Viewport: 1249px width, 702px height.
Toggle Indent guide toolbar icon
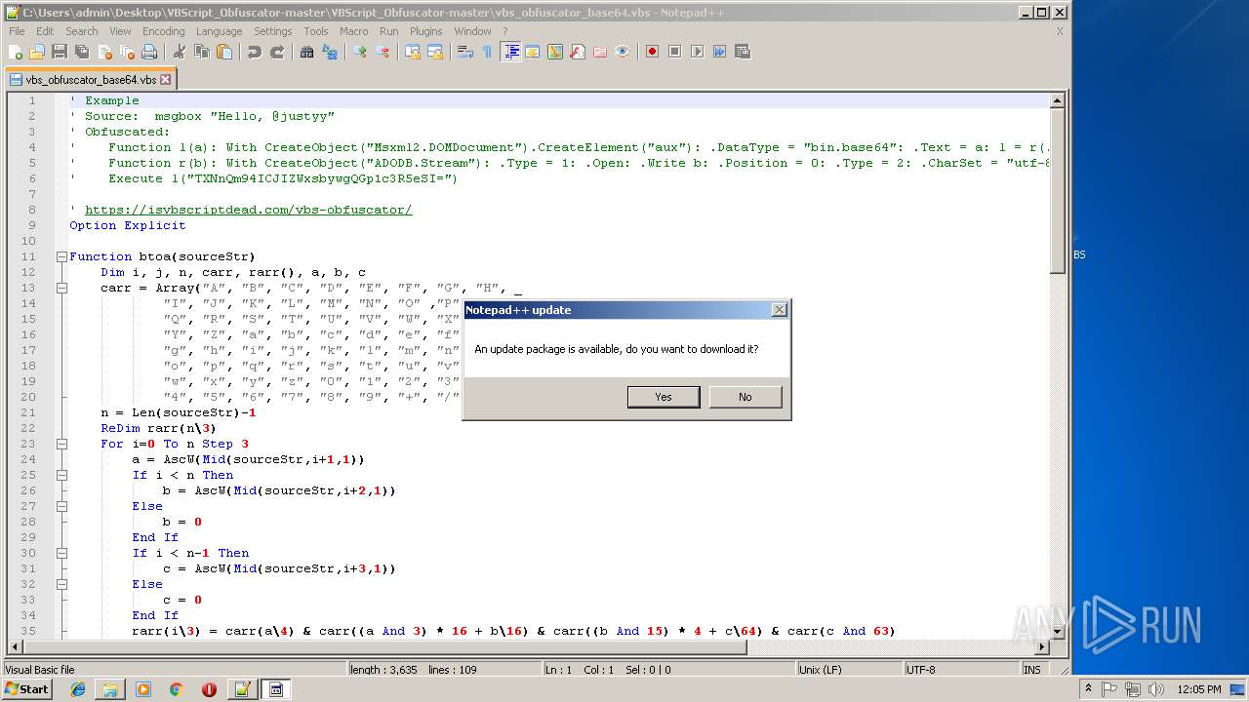click(x=509, y=52)
